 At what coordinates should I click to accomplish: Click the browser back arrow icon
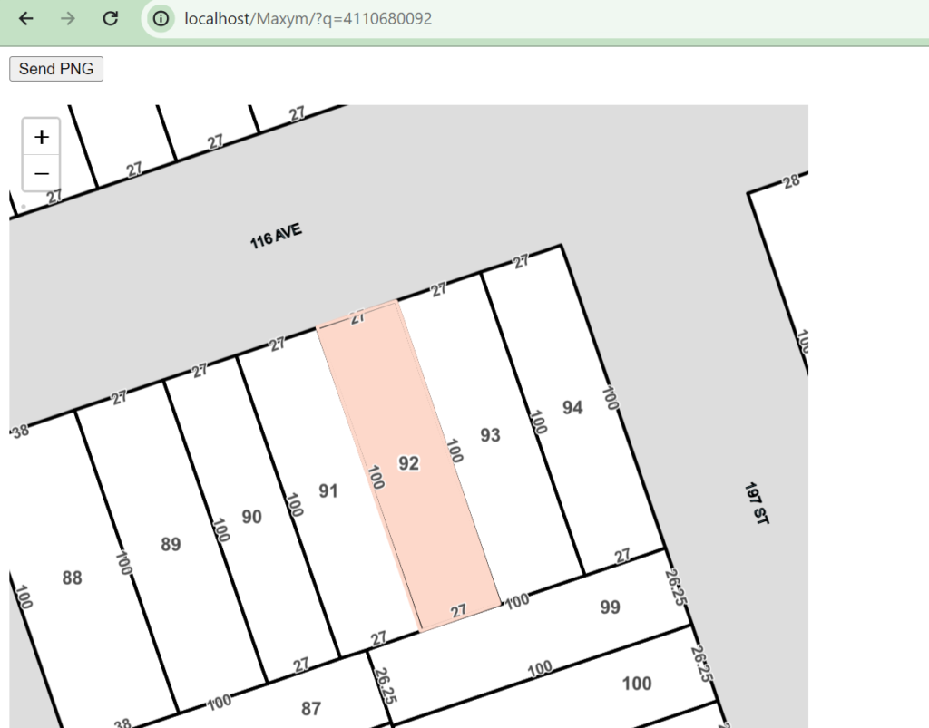pos(25,18)
